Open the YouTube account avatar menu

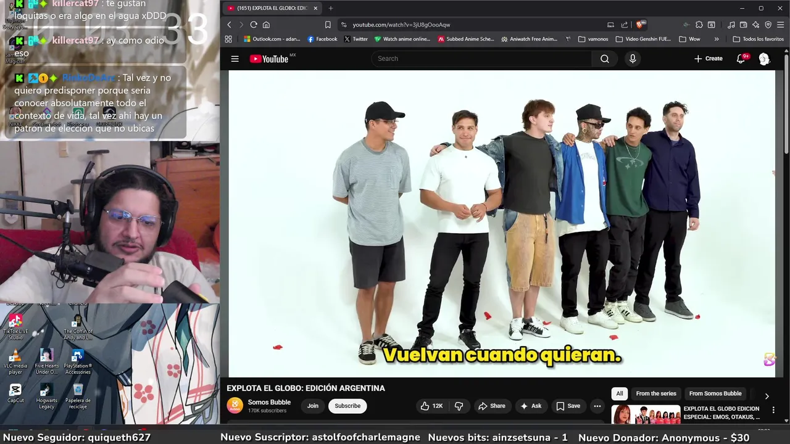point(764,59)
